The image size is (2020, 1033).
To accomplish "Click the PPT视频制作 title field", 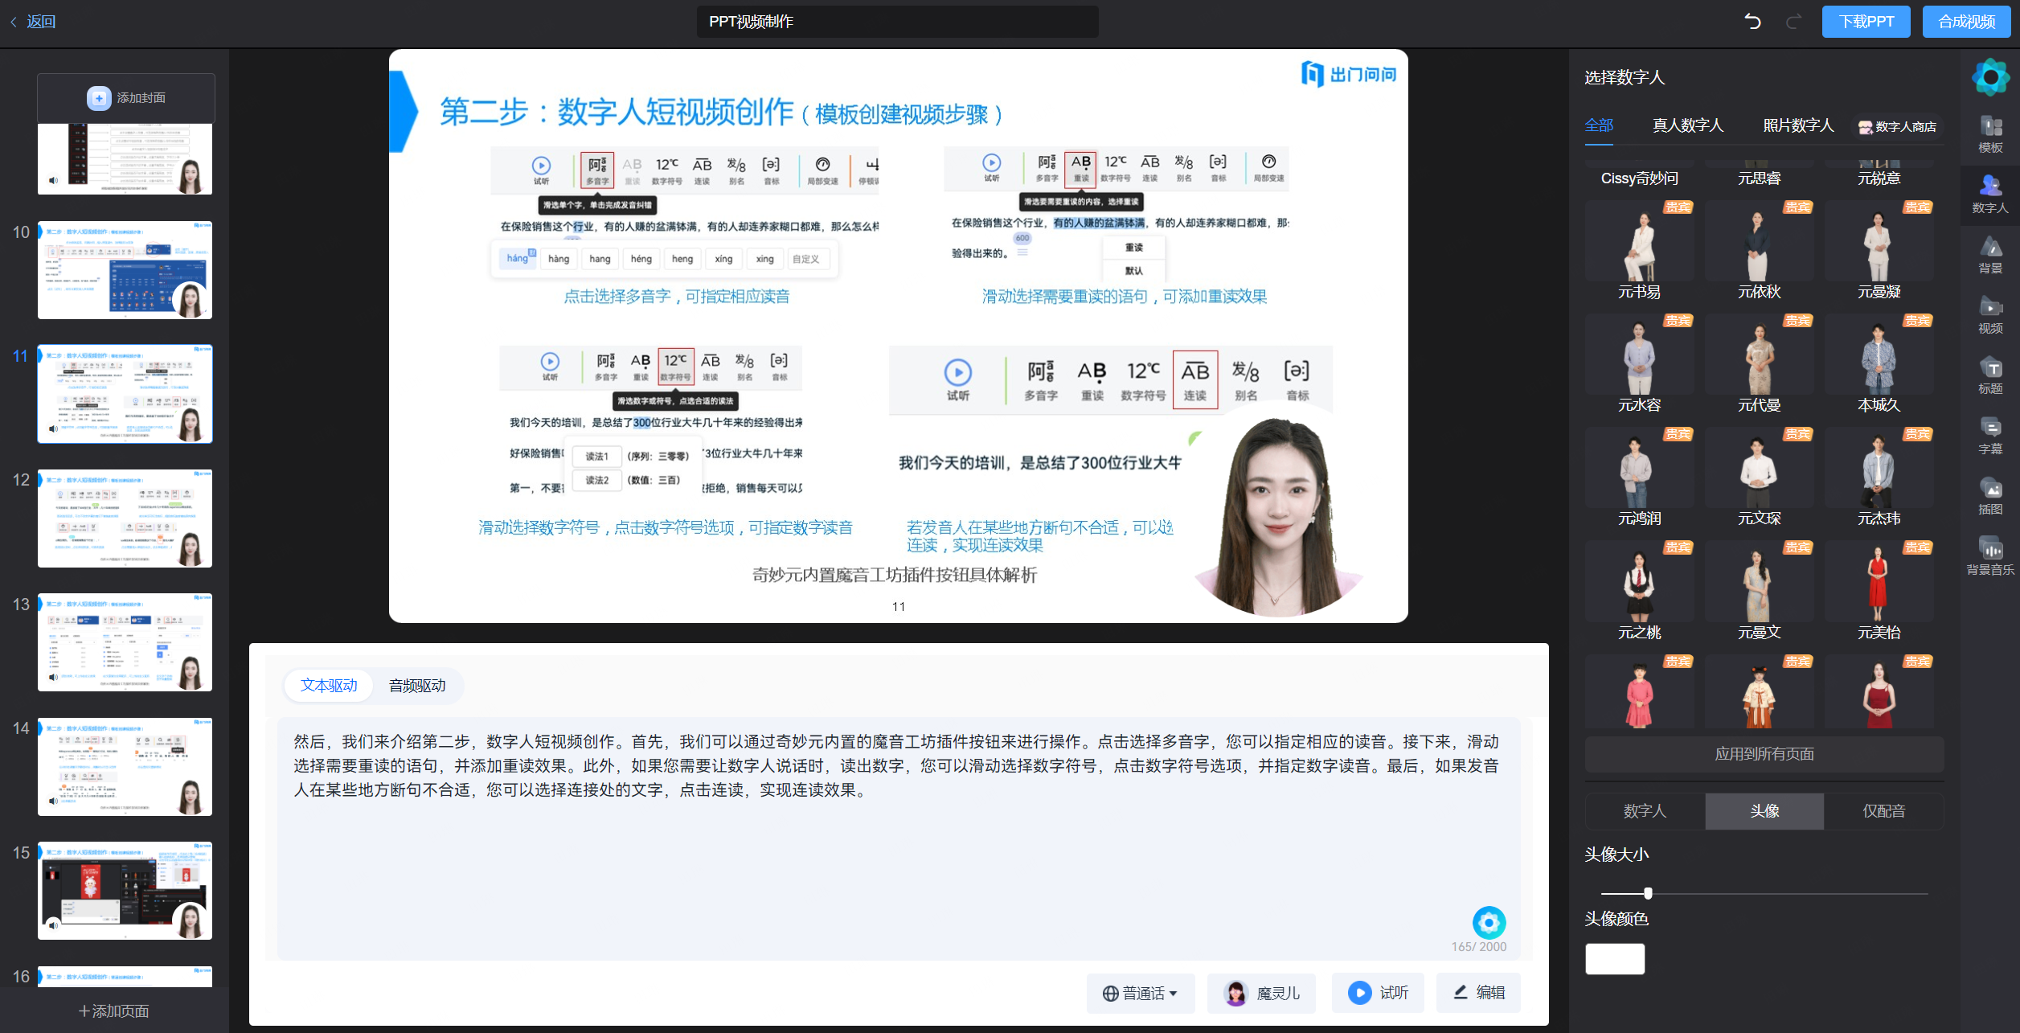I will click(x=897, y=22).
